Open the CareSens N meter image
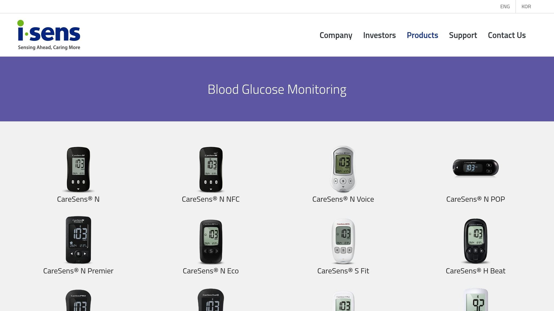The image size is (554, 311). pyautogui.click(x=78, y=169)
